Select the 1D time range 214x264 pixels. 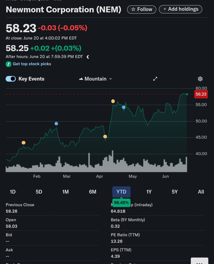coord(13,192)
